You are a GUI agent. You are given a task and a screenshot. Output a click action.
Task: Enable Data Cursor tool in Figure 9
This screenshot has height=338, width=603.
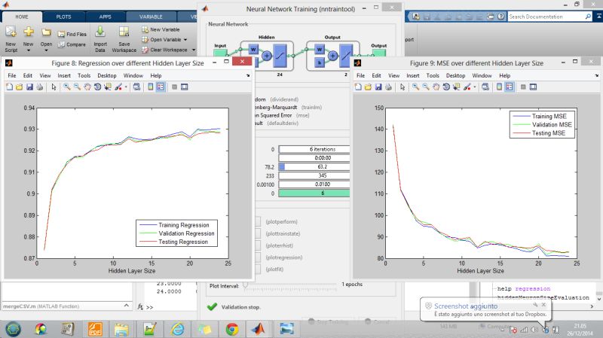(x=457, y=87)
